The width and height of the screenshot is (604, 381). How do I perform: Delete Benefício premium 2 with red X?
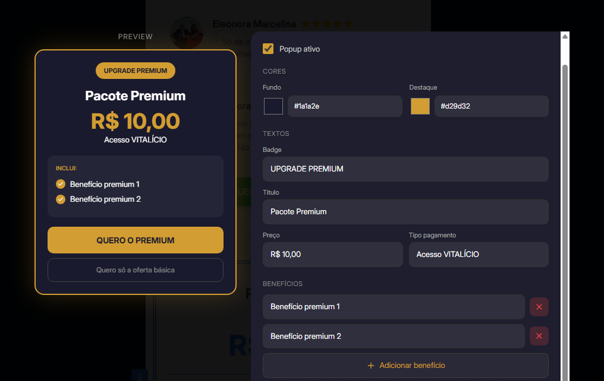tap(539, 336)
